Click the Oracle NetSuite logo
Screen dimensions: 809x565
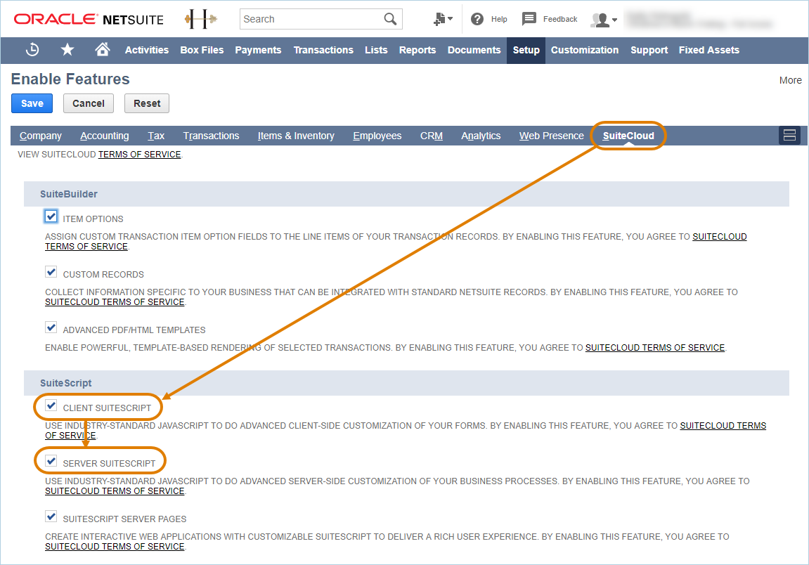pyautogui.click(x=89, y=19)
